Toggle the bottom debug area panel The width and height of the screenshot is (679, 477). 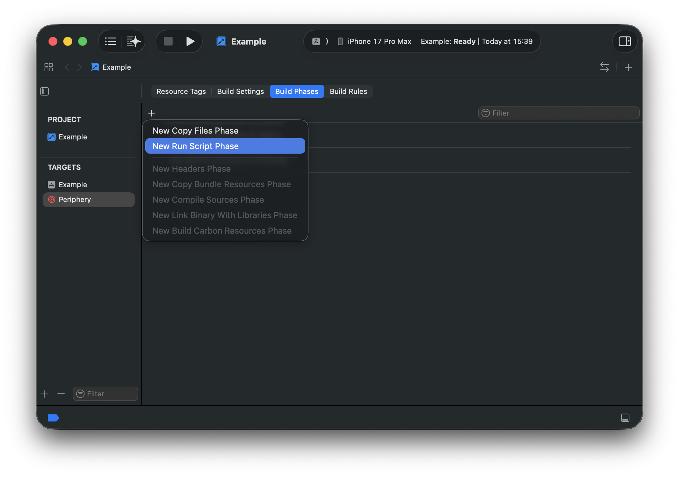point(625,418)
